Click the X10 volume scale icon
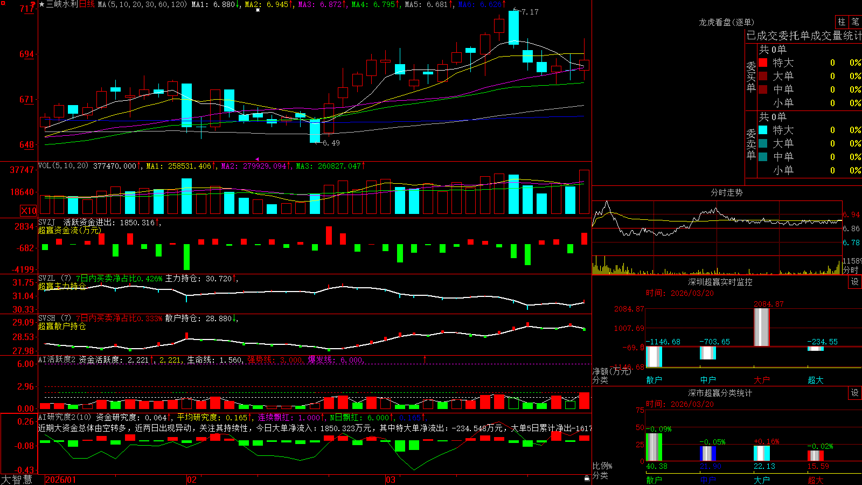 click(29, 211)
